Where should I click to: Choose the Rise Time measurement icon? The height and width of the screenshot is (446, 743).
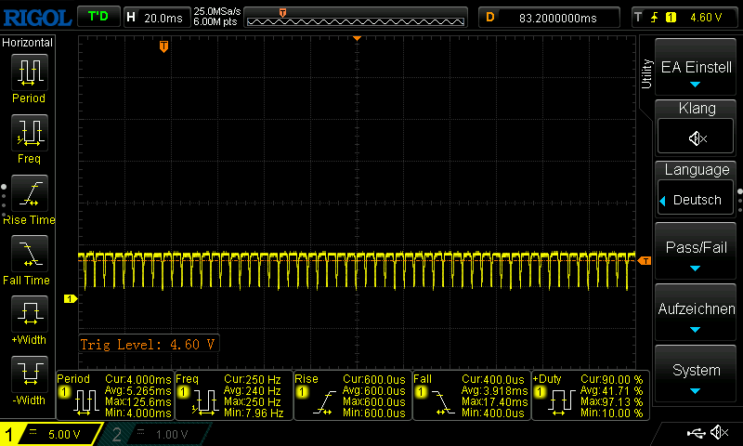[x=28, y=194]
